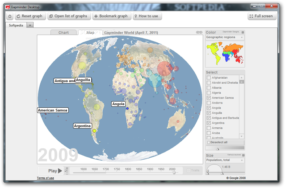
Task: Click the yellow United States bubble
Action: 82,65
